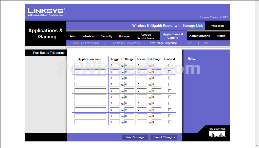
Task: Click the Cancel Changes button
Action: click(164, 137)
